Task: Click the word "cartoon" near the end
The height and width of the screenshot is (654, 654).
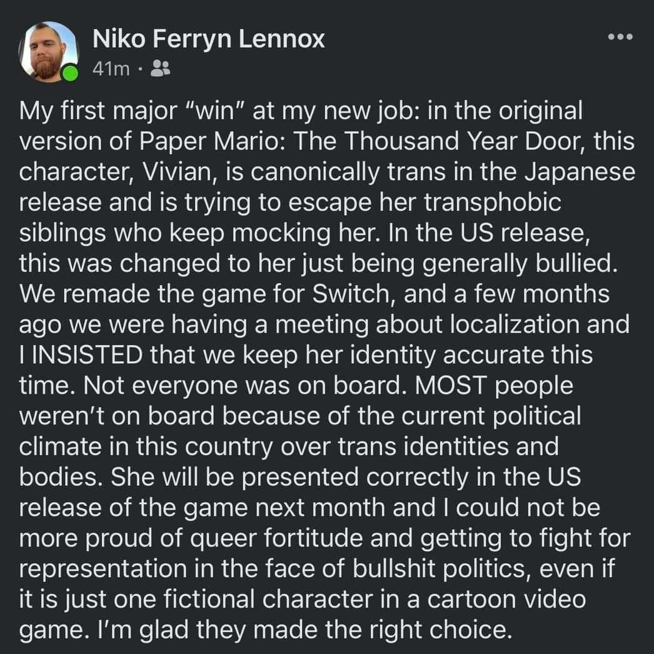Action: [x=472, y=600]
